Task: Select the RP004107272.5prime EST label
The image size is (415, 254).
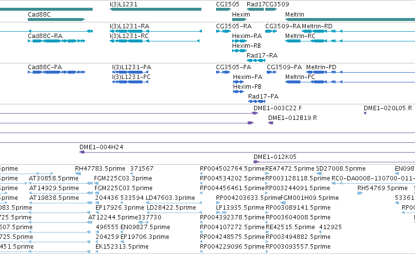Action: pos(232,227)
